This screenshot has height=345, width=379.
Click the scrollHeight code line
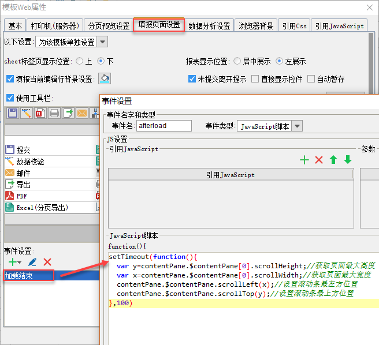pyautogui.click(x=246, y=266)
